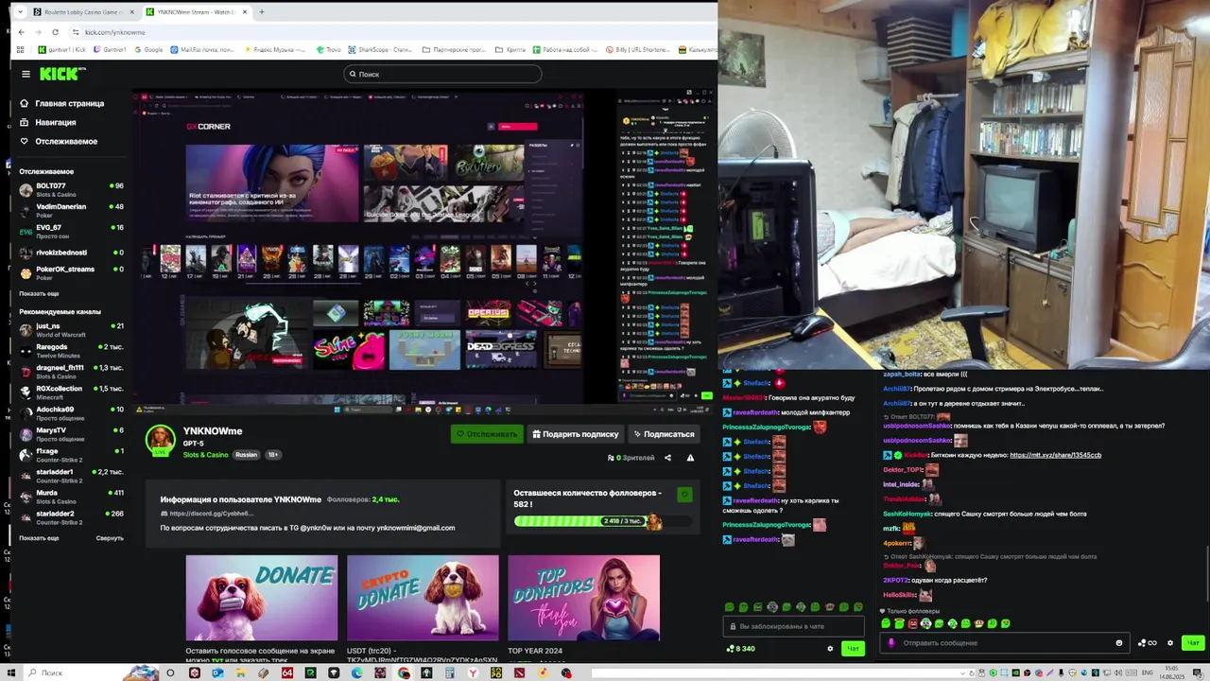Click green heart icon on followers goal
1210x681 pixels.
684,495
